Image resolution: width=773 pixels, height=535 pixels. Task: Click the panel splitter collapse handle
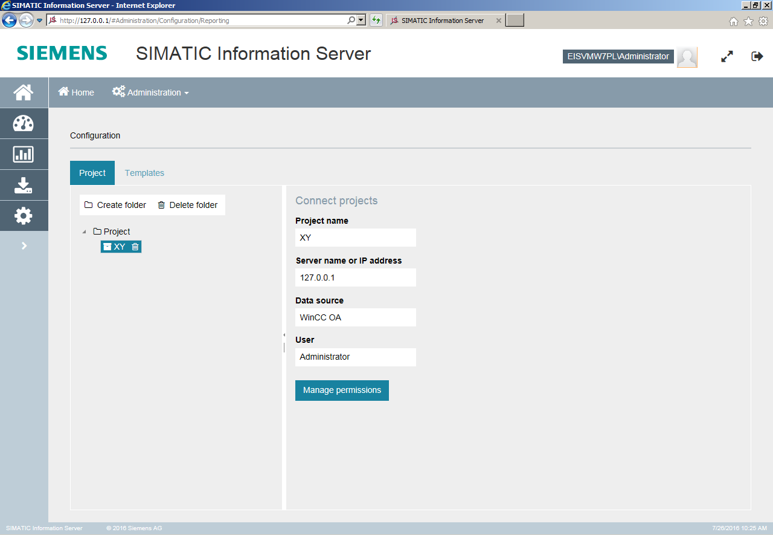tap(284, 335)
